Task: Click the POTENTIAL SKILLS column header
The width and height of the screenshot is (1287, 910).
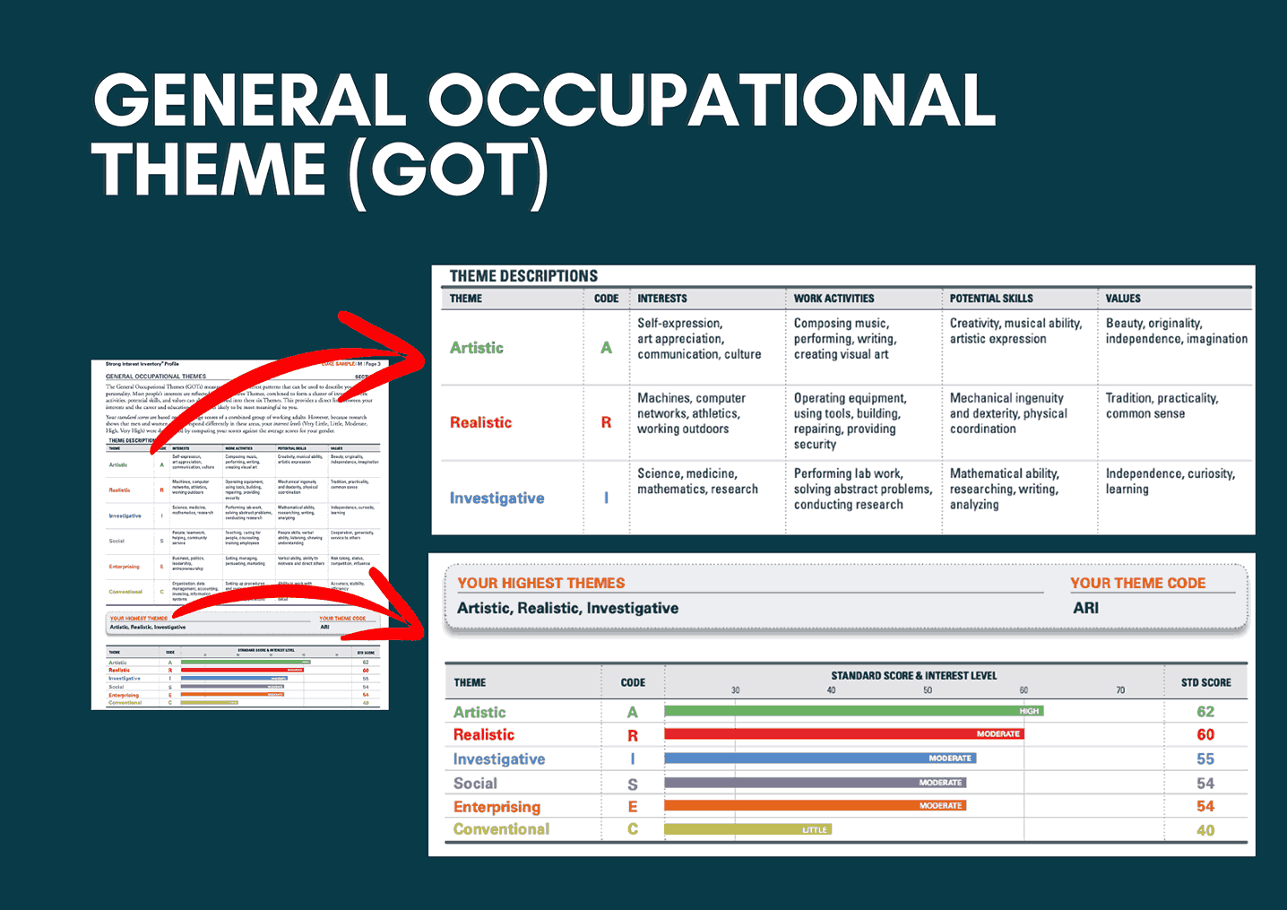Action: (991, 299)
